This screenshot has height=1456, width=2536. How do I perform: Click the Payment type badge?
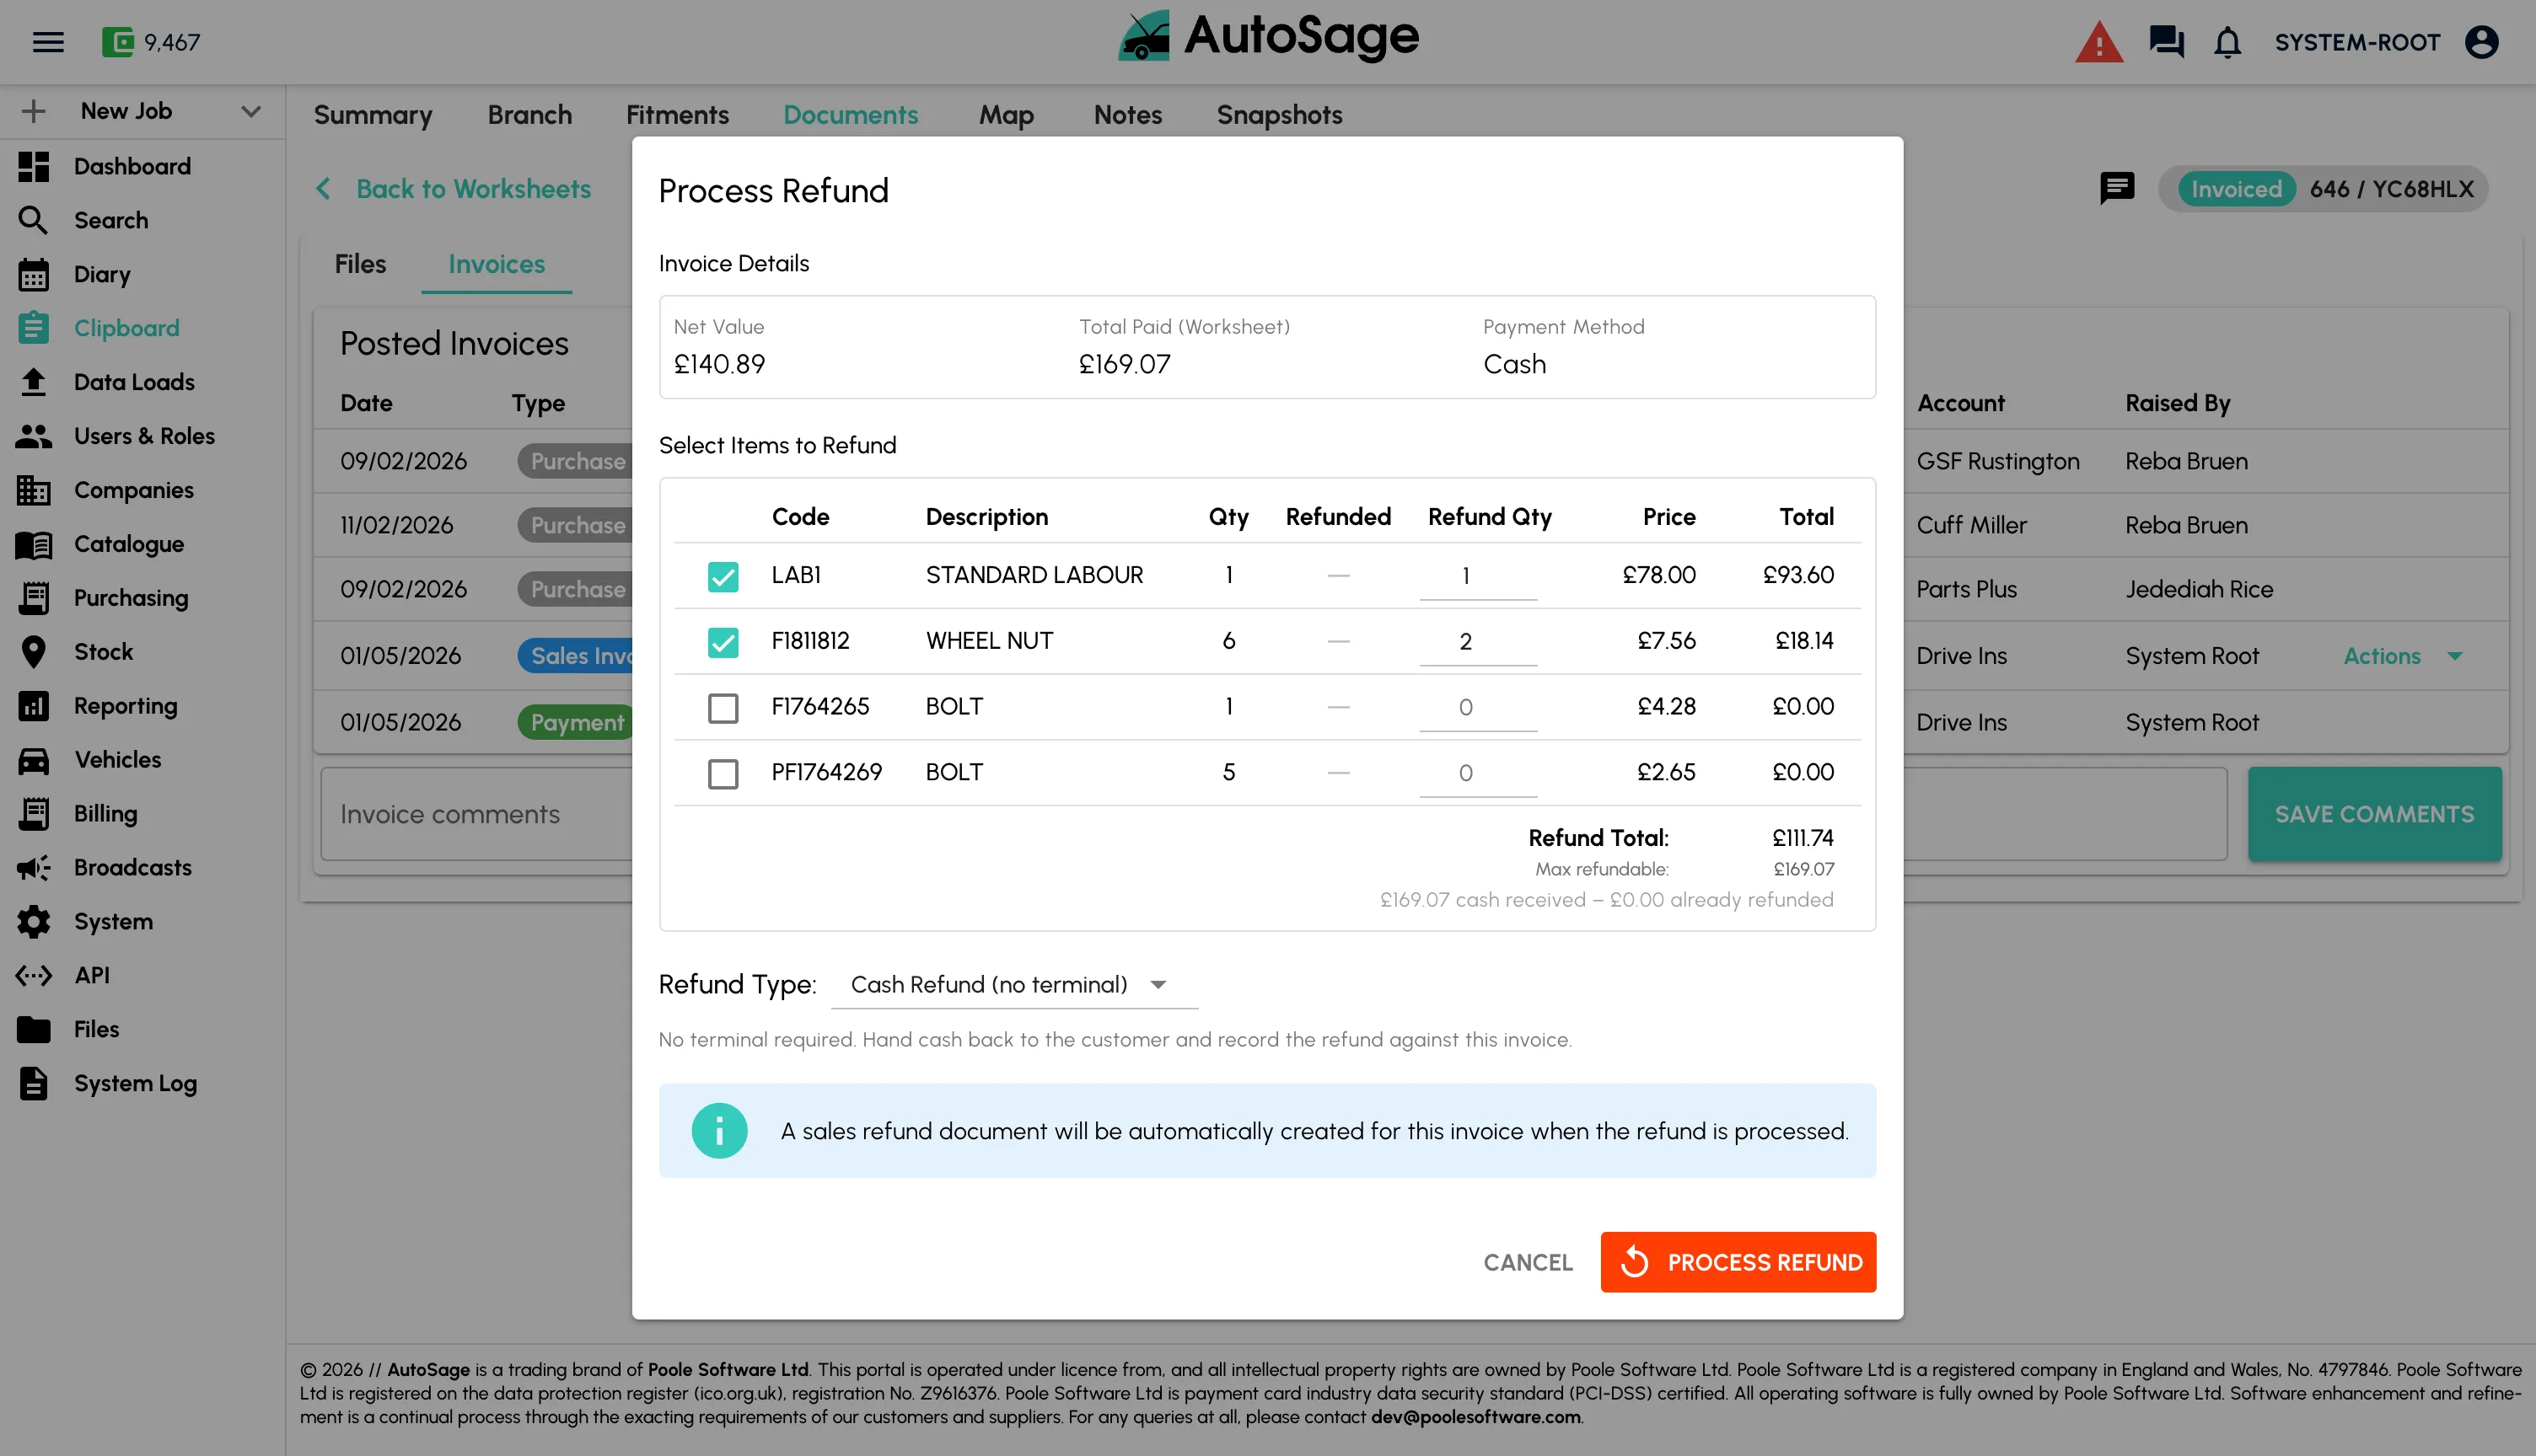tap(576, 722)
